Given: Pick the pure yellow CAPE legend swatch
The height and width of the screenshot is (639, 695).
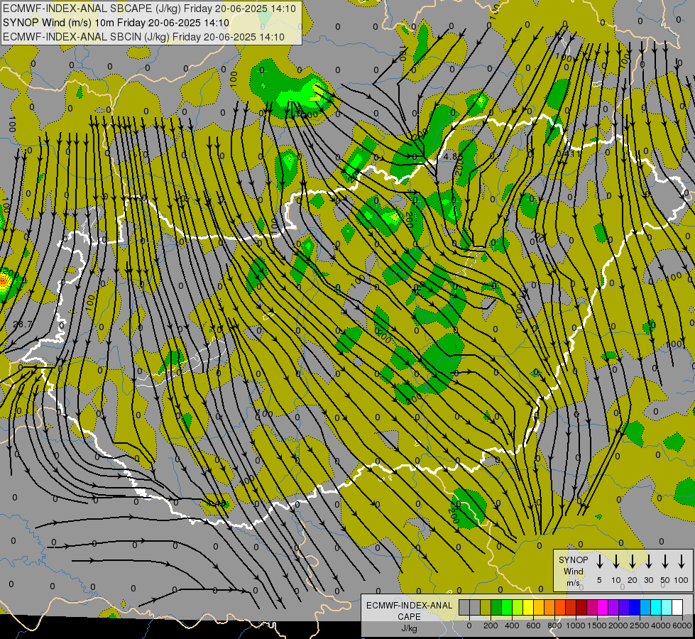Looking at the screenshot, I should [528, 607].
